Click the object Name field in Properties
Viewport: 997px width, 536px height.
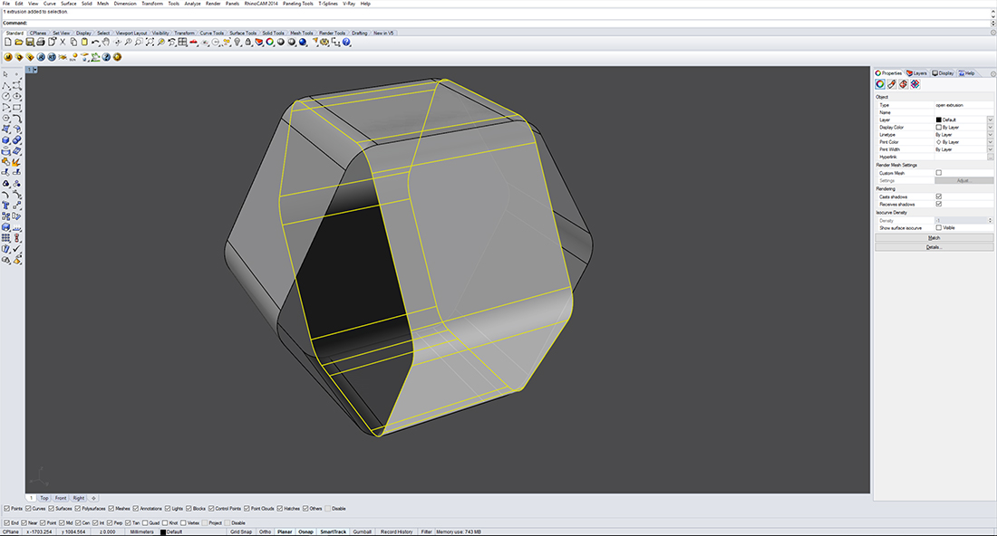click(x=963, y=112)
